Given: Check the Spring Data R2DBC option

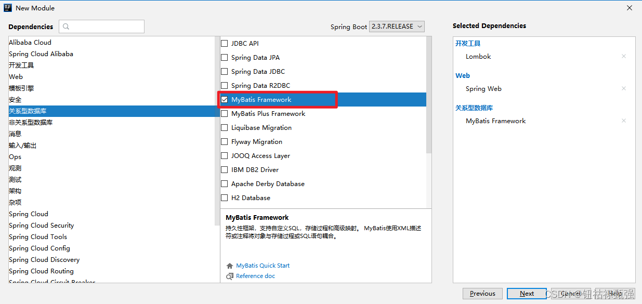Looking at the screenshot, I should point(225,85).
